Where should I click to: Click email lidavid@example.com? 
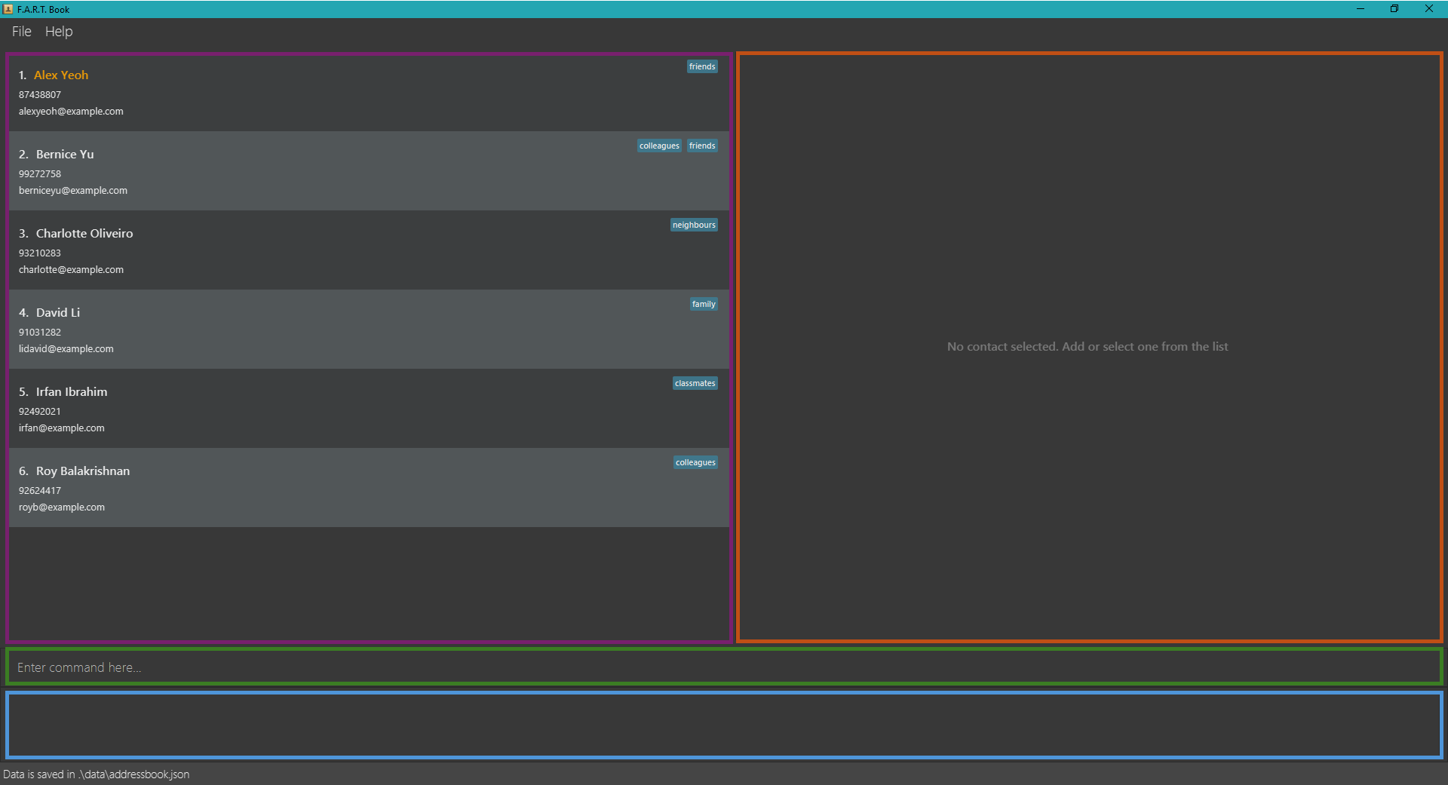tap(66, 349)
